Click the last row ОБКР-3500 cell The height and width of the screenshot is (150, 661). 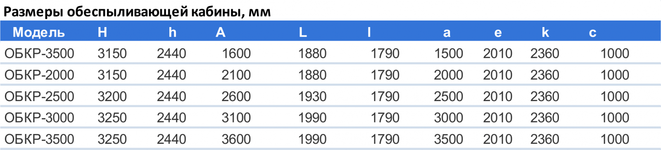39,139
